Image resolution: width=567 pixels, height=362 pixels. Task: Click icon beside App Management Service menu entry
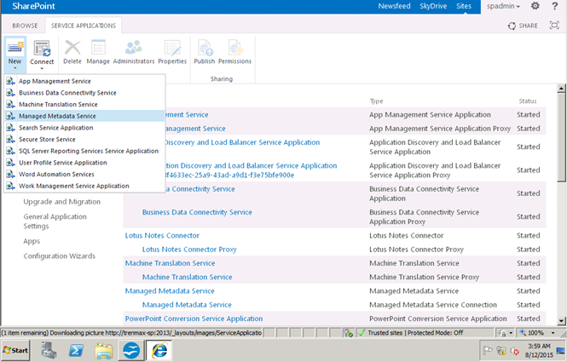(11, 81)
